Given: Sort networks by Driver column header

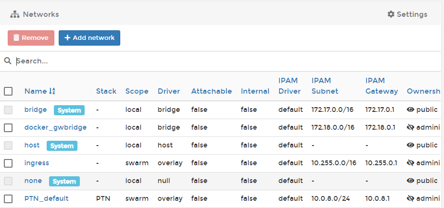Looking at the screenshot, I should click(x=168, y=91).
